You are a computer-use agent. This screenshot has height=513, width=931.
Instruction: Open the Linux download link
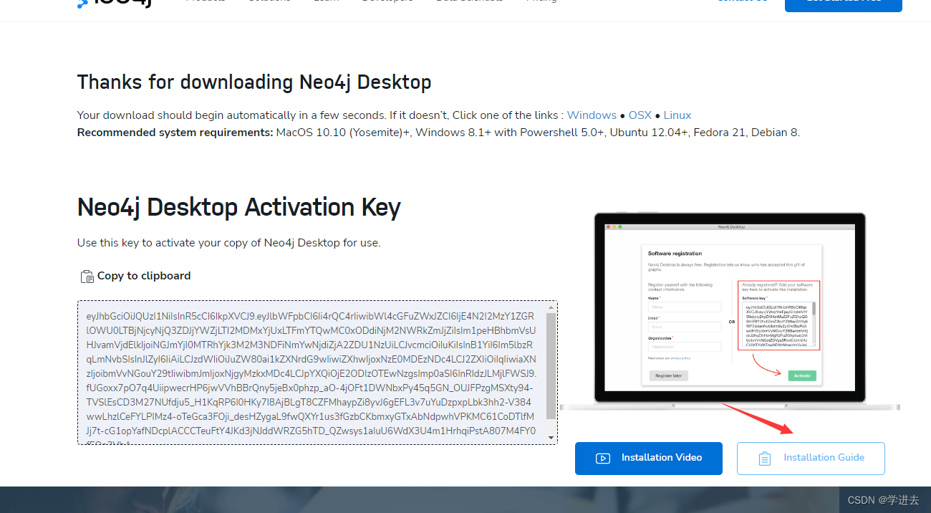point(677,115)
